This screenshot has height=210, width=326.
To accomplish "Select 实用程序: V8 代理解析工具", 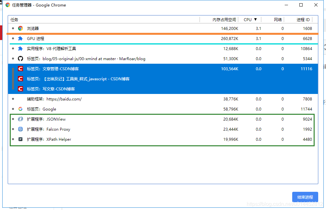I will point(51,49).
